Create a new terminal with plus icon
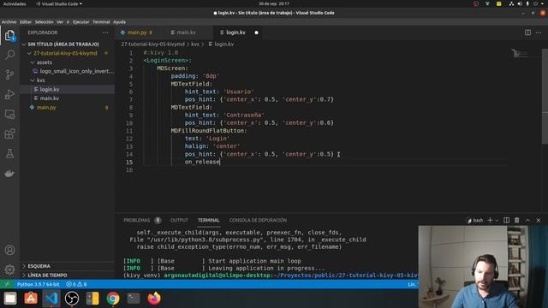 [490, 221]
